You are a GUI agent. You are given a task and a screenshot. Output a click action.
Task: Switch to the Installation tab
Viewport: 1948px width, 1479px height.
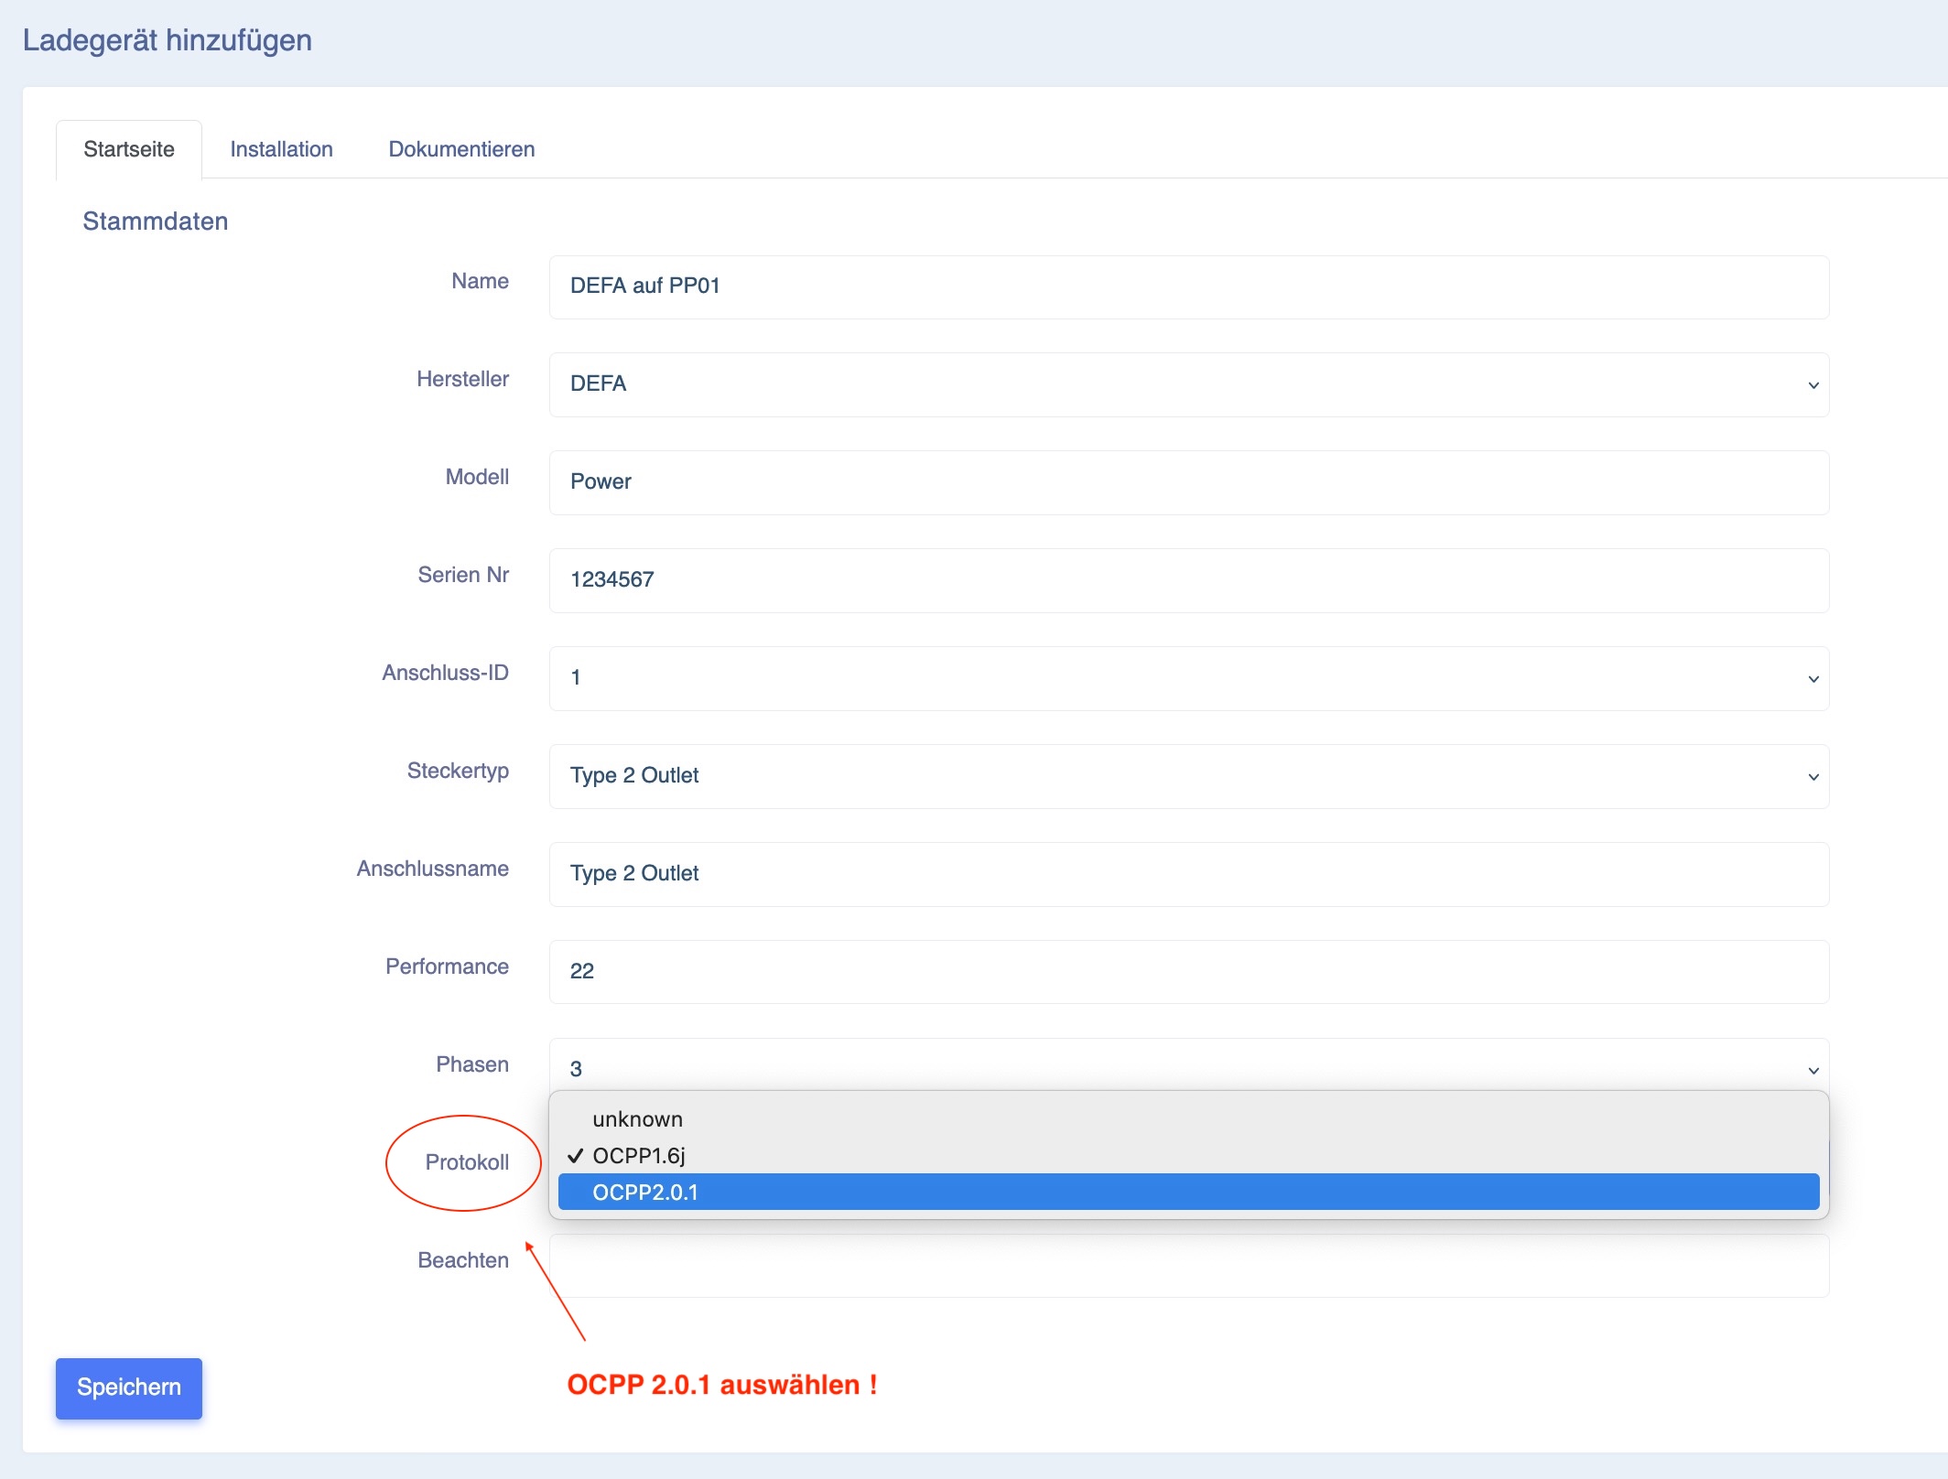(x=281, y=149)
